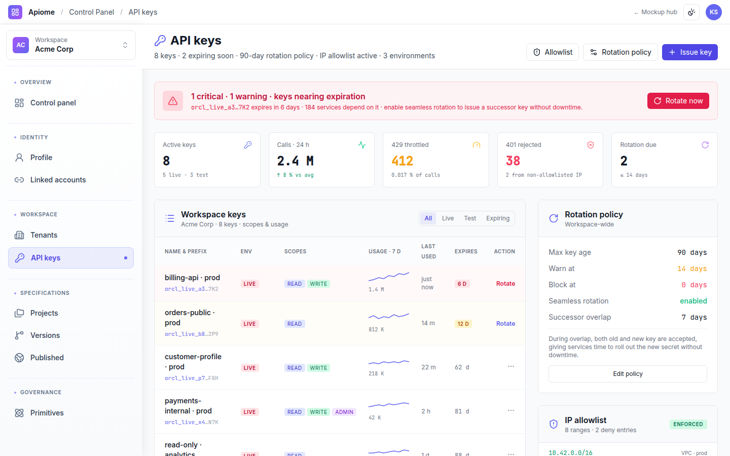This screenshot has height=456, width=730.
Task: Open Projects in Specifications
Action: coord(71,313)
